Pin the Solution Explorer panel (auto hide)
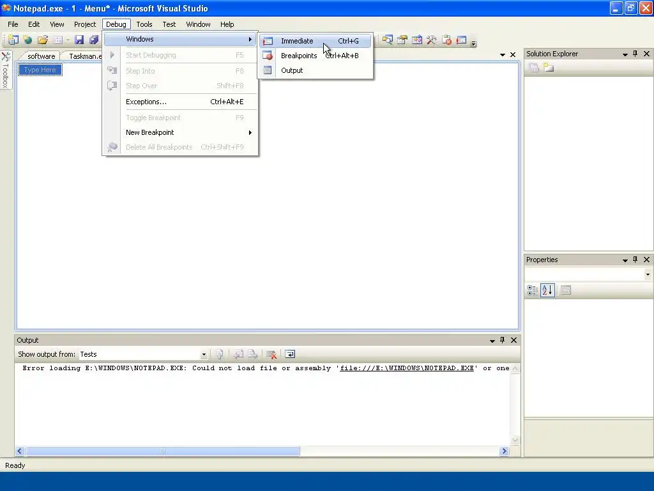654x491 pixels. 635,54
